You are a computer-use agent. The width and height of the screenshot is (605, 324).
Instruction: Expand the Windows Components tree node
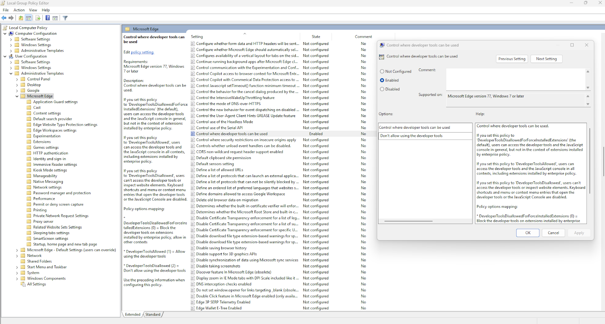click(17, 279)
